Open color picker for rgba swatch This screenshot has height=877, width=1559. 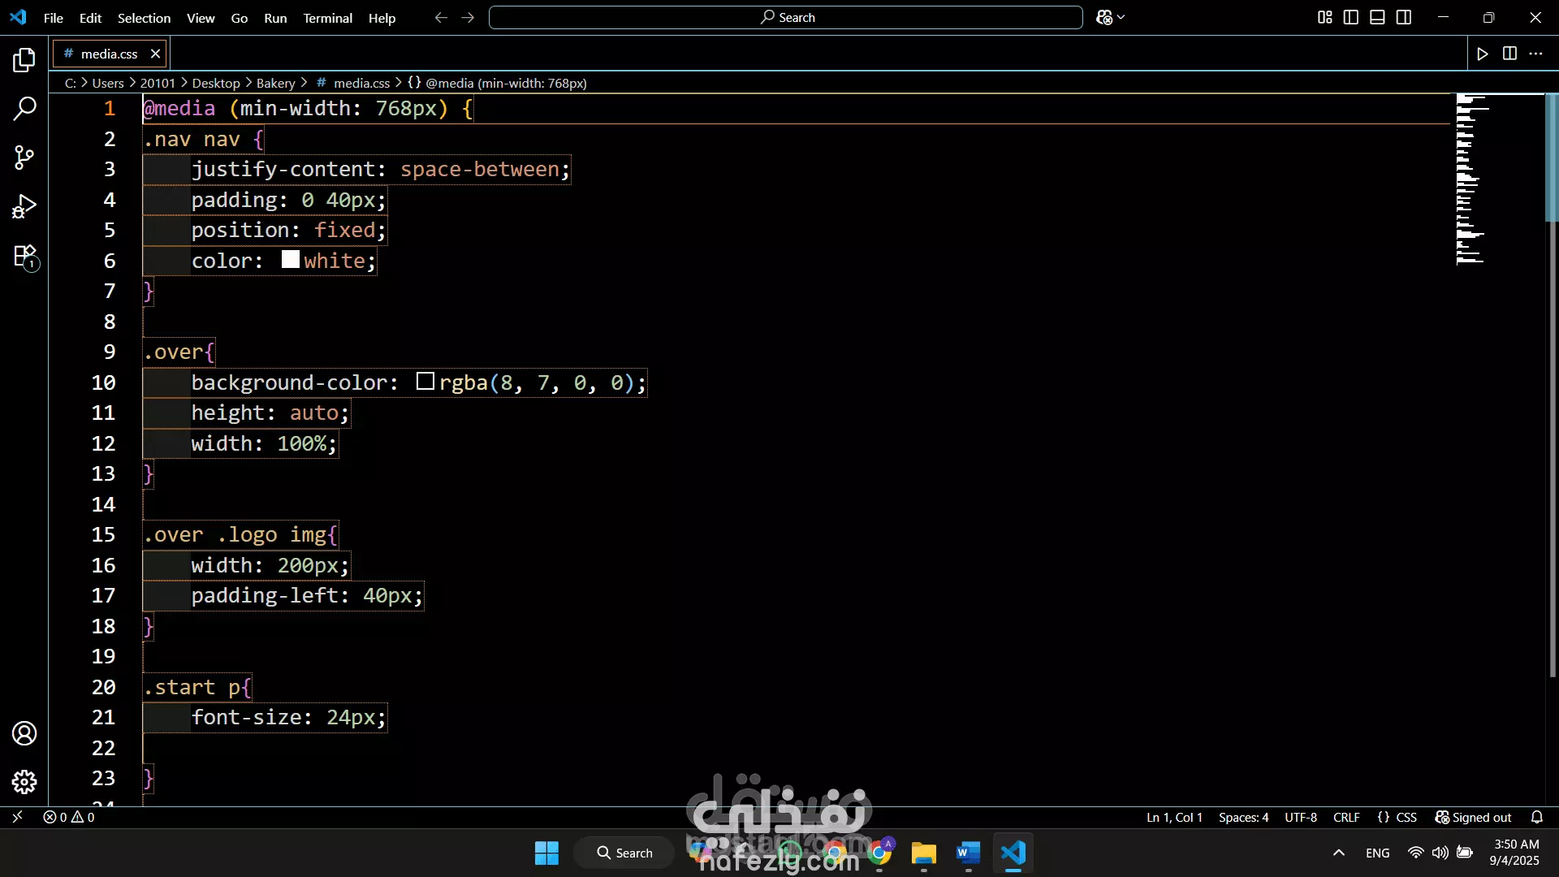tap(425, 381)
